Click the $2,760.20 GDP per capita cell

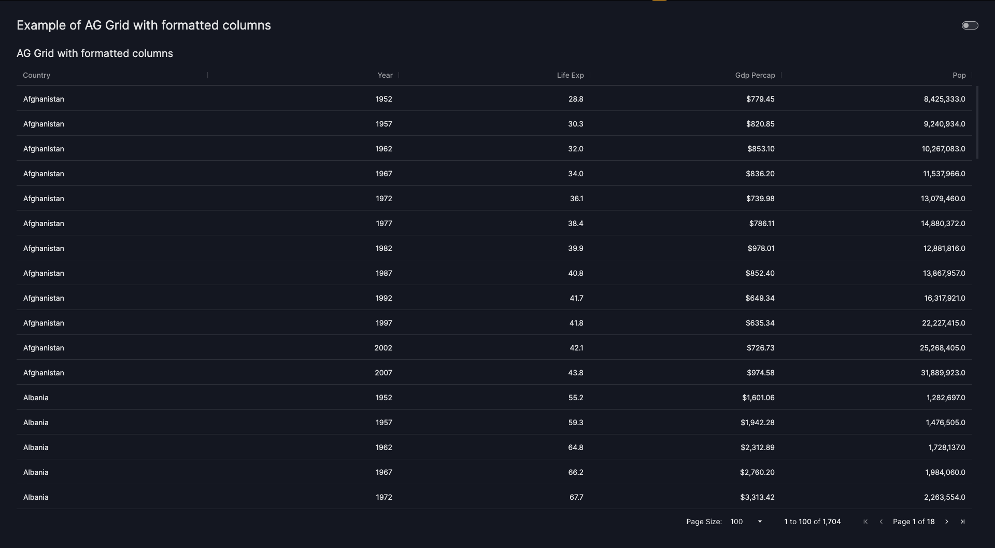757,472
